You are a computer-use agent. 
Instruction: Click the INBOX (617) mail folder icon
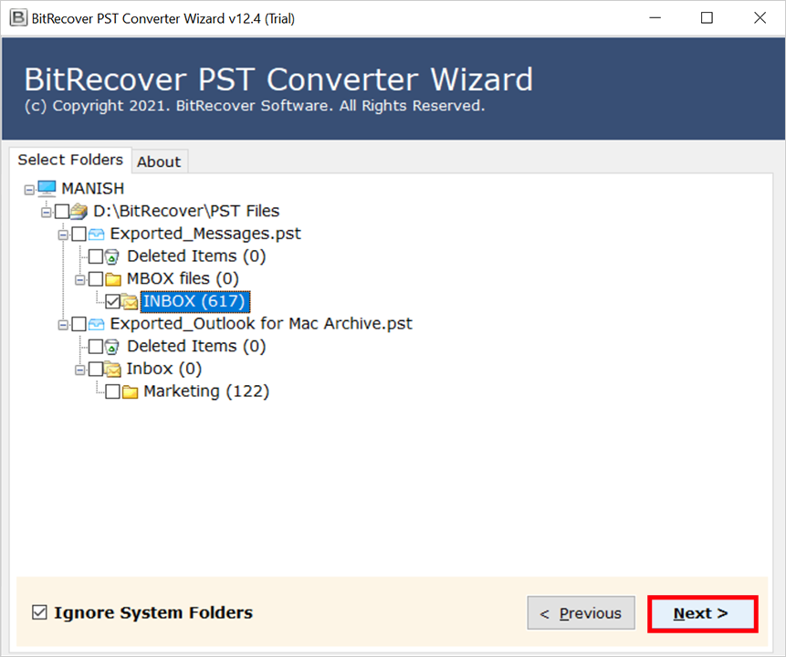tap(129, 301)
